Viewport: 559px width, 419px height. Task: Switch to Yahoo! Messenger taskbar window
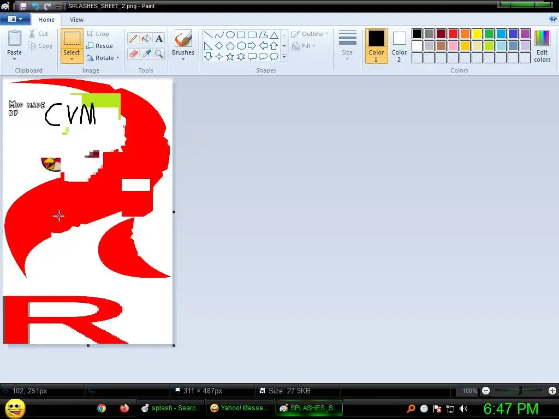click(x=240, y=408)
